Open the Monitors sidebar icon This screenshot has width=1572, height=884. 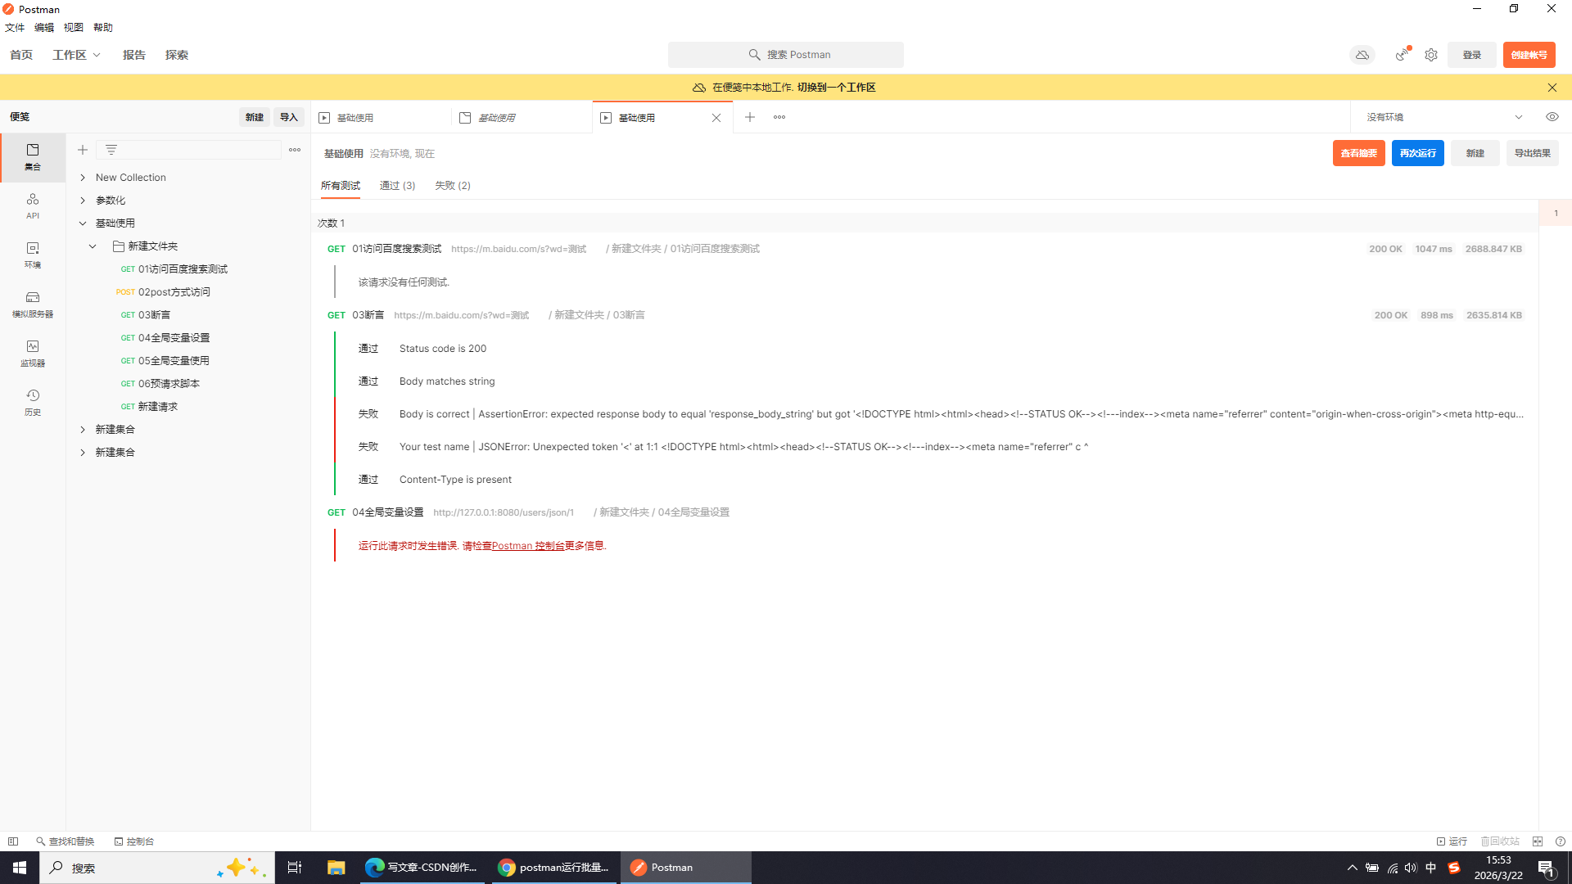[33, 353]
